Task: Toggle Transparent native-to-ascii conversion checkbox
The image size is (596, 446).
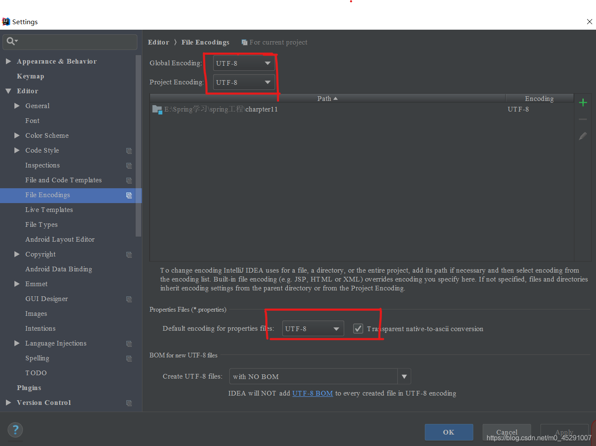Action: tap(358, 329)
